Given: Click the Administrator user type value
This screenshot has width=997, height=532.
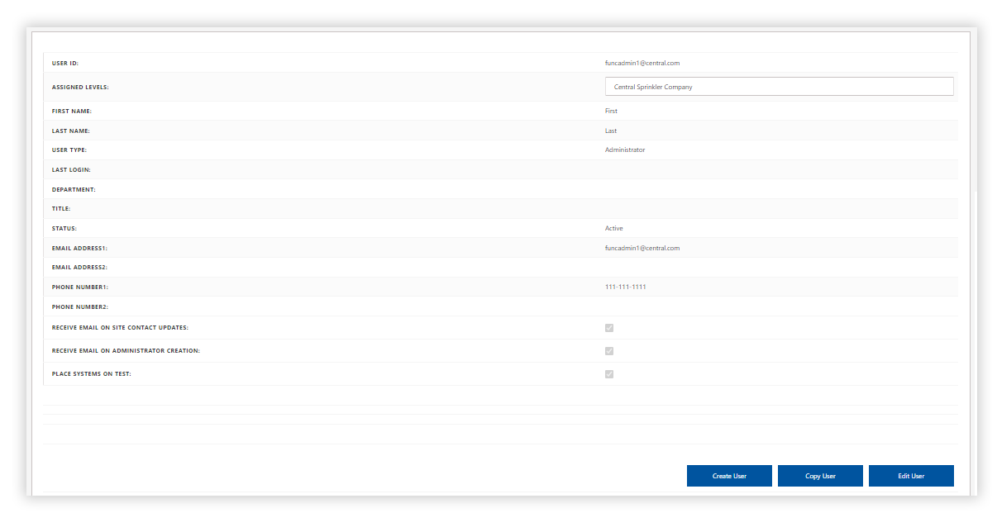Looking at the screenshot, I should (x=625, y=150).
